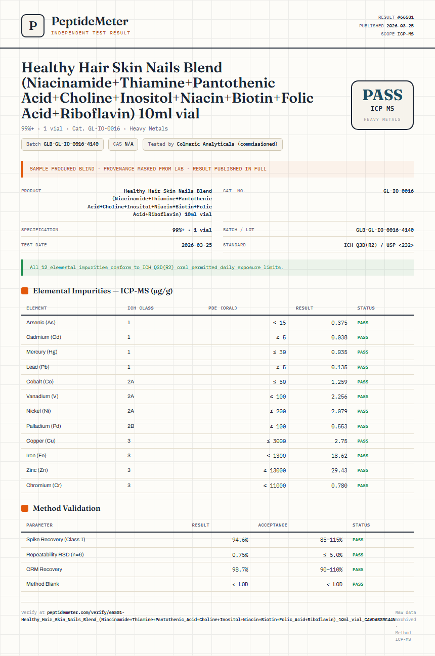Click the RESULT header in impurities table
Viewport: 435px width, 656px height.
(x=304, y=308)
